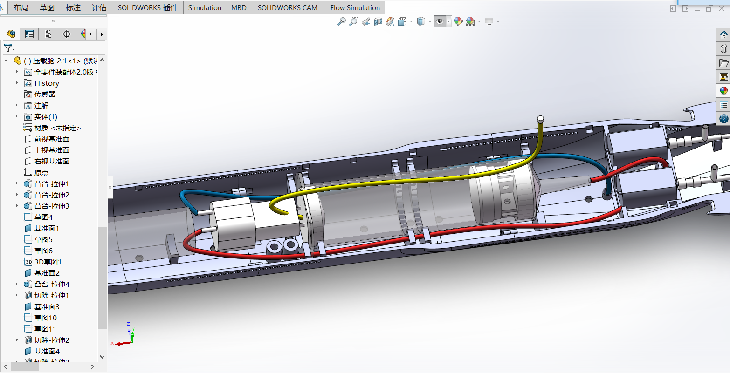Switch to the Flow Simulation tab
The image size is (730, 373).
coord(355,7)
